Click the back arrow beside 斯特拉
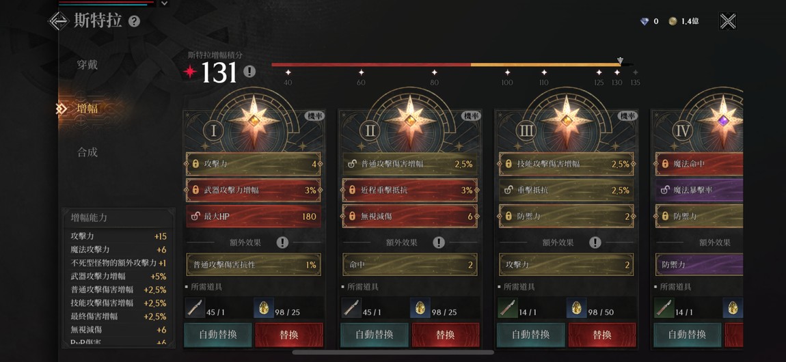Viewport: 786px width, 362px height. pos(58,22)
